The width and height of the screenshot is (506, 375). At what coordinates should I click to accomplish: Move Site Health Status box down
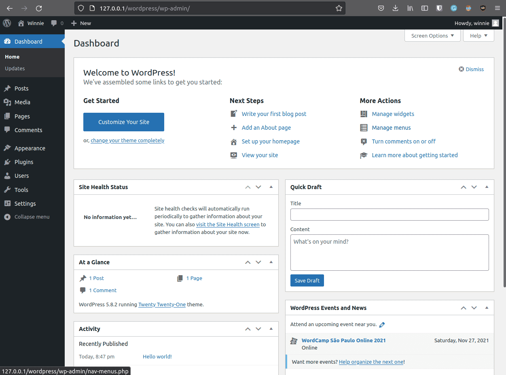click(x=258, y=187)
